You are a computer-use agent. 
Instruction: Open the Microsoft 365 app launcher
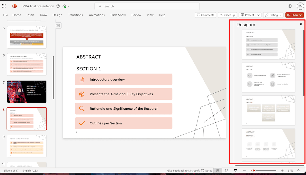tap(4, 6)
